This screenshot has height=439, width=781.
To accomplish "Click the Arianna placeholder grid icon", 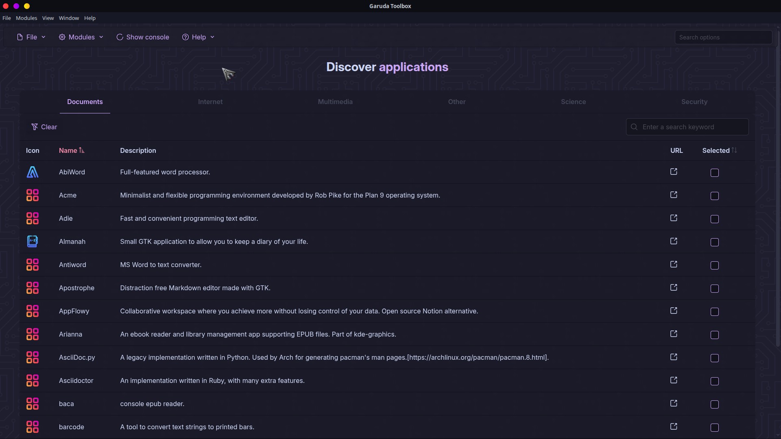I will 33,334.
